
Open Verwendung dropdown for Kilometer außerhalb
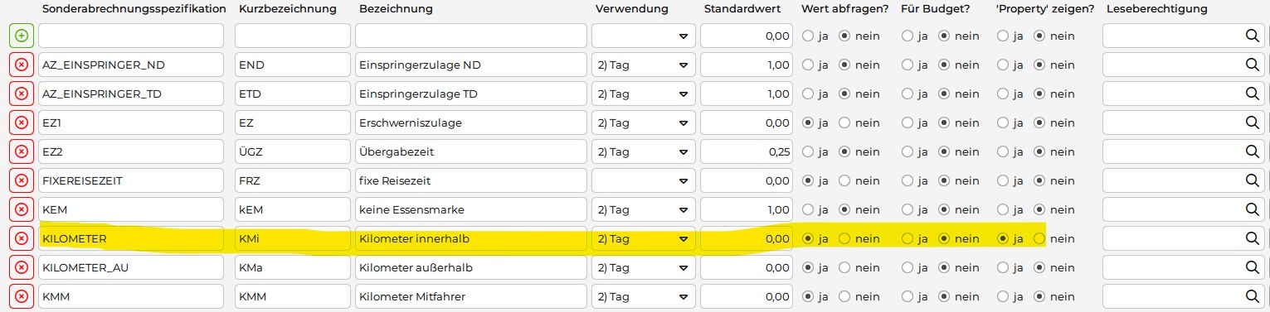[643, 267]
